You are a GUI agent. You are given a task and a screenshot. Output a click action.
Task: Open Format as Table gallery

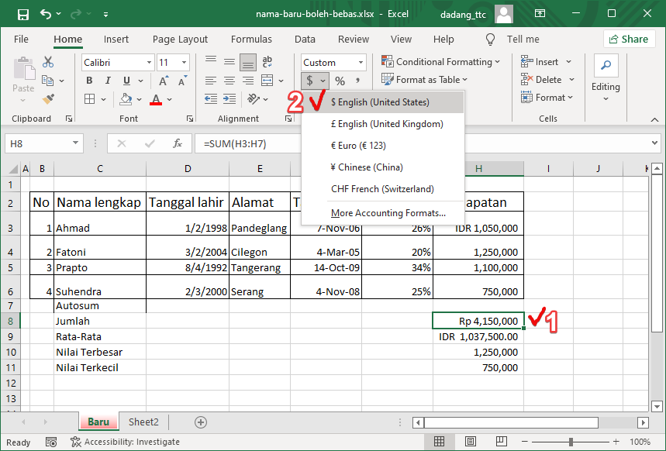click(x=423, y=79)
